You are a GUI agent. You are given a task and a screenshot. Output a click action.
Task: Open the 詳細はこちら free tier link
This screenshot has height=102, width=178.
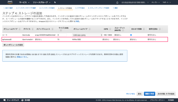coord(22,57)
